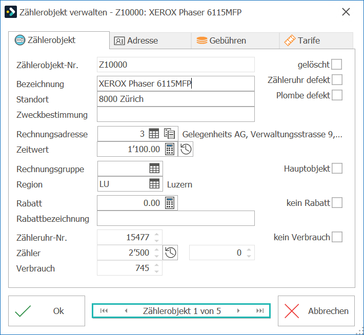Open the Region selection table icon

pos(154,184)
